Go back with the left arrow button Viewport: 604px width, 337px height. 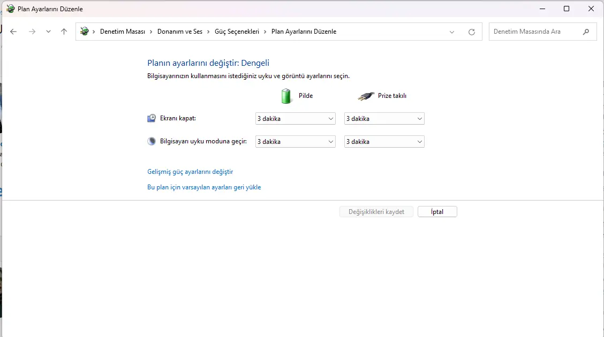pyautogui.click(x=13, y=32)
